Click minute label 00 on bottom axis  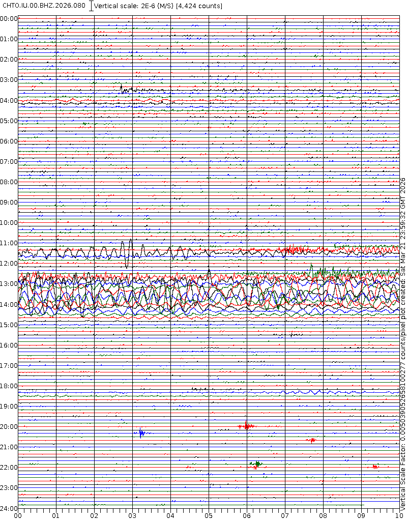point(18,515)
